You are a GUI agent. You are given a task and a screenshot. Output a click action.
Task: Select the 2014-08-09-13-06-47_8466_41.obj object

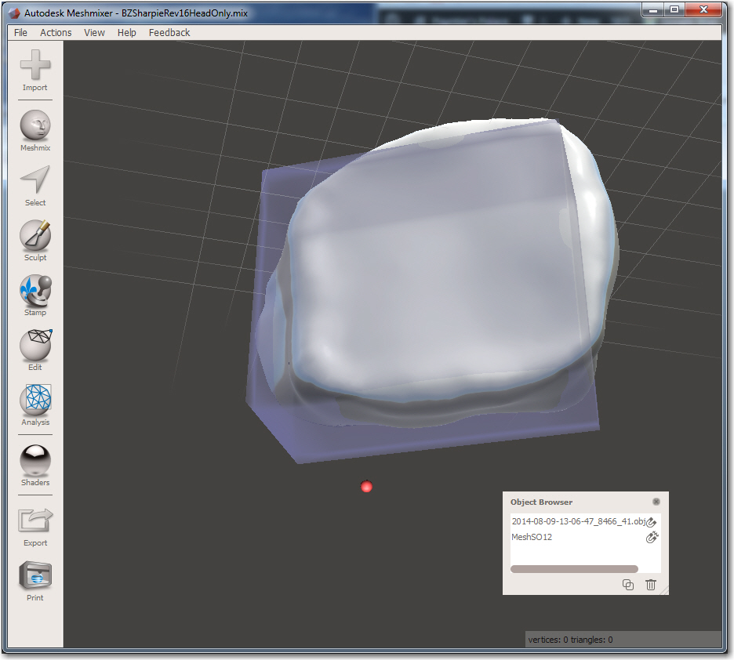click(x=579, y=521)
